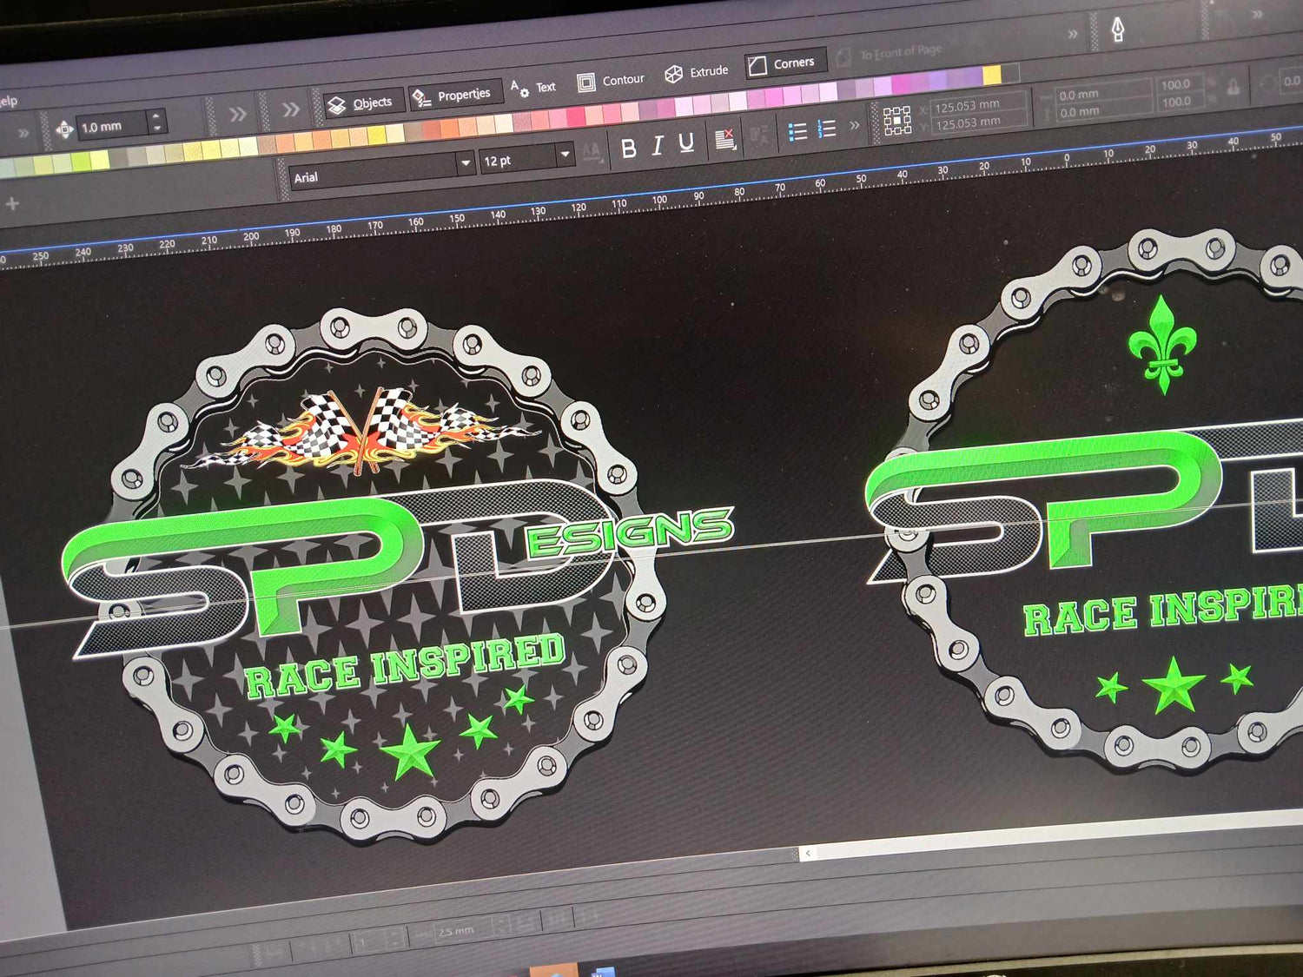Select the Pen tool icon

point(1117,30)
